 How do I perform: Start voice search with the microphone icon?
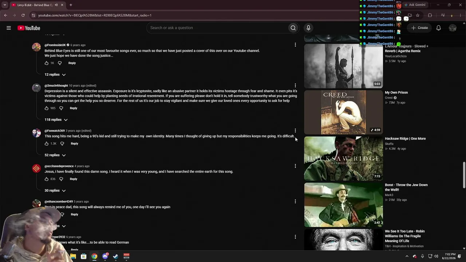[x=308, y=28]
